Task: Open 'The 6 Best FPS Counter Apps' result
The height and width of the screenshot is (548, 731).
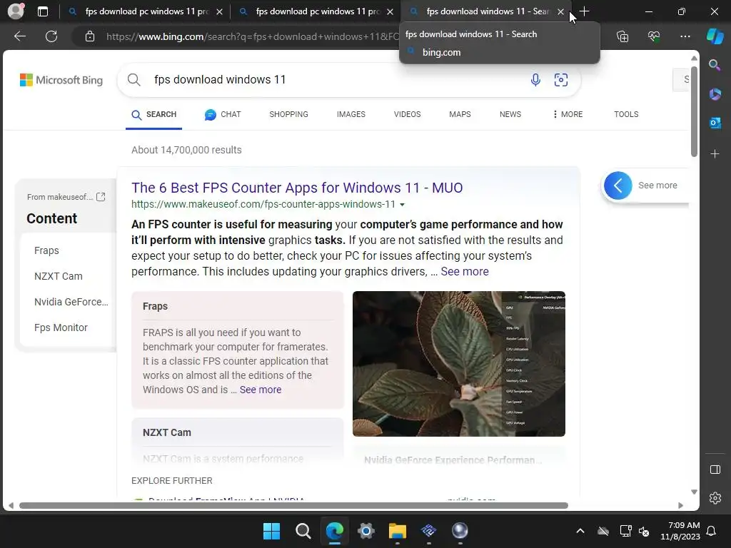Action: 297,188
